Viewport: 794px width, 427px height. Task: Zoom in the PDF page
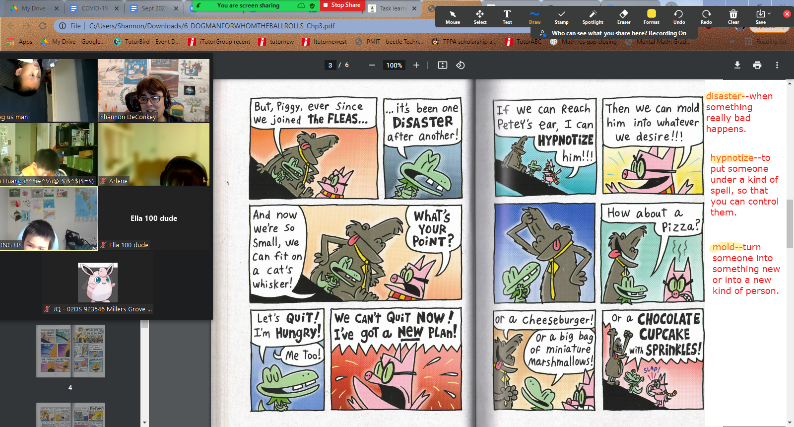click(416, 65)
